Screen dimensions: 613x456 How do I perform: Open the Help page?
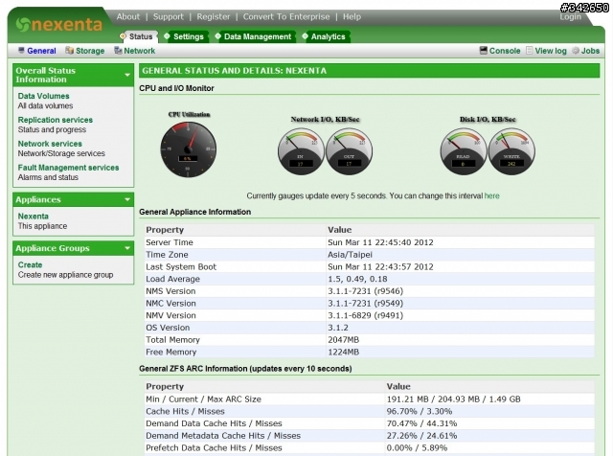(352, 17)
